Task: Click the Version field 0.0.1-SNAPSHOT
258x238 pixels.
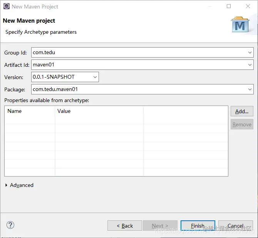Action: (65, 77)
